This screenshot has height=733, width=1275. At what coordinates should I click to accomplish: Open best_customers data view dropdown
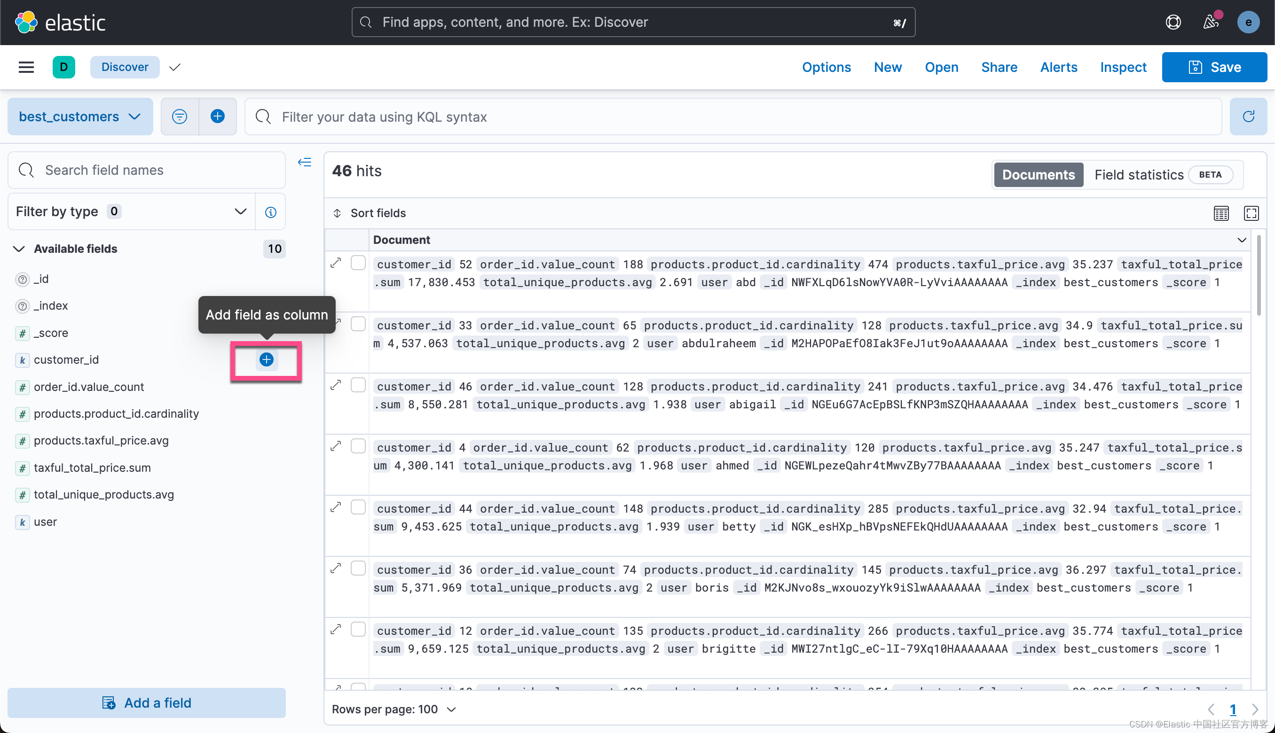tap(79, 117)
